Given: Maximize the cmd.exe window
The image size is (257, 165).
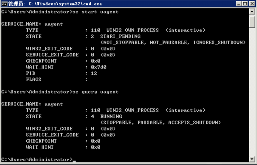Looking at the screenshot, I should pos(245,4).
